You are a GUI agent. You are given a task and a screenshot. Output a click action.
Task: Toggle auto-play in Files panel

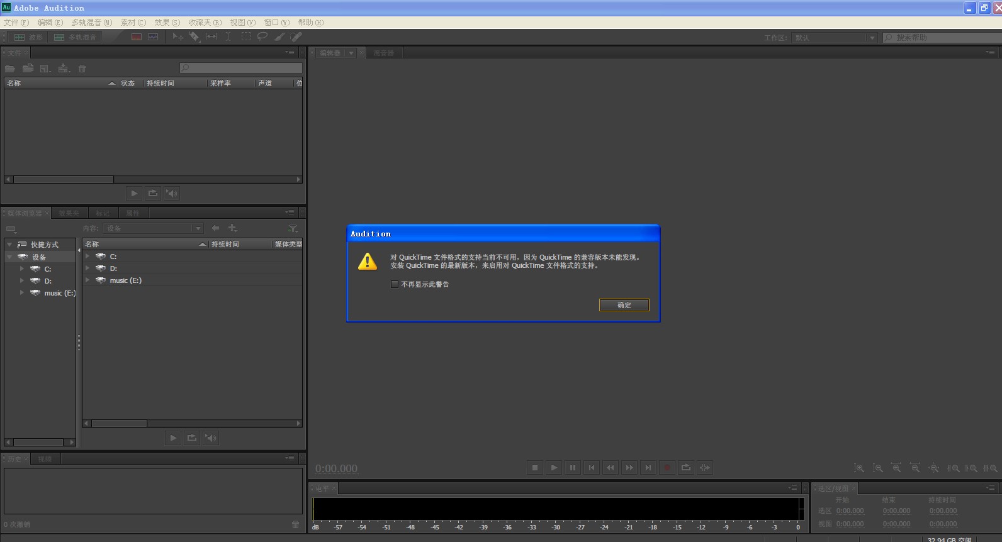pyautogui.click(x=172, y=193)
